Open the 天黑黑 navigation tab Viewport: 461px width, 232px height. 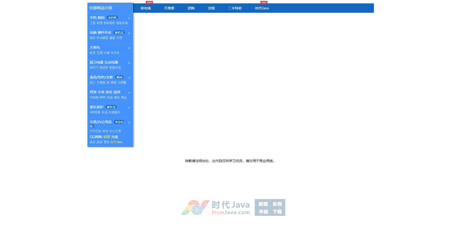pos(169,8)
